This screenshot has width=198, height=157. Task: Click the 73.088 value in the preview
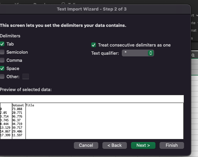tap(17, 109)
